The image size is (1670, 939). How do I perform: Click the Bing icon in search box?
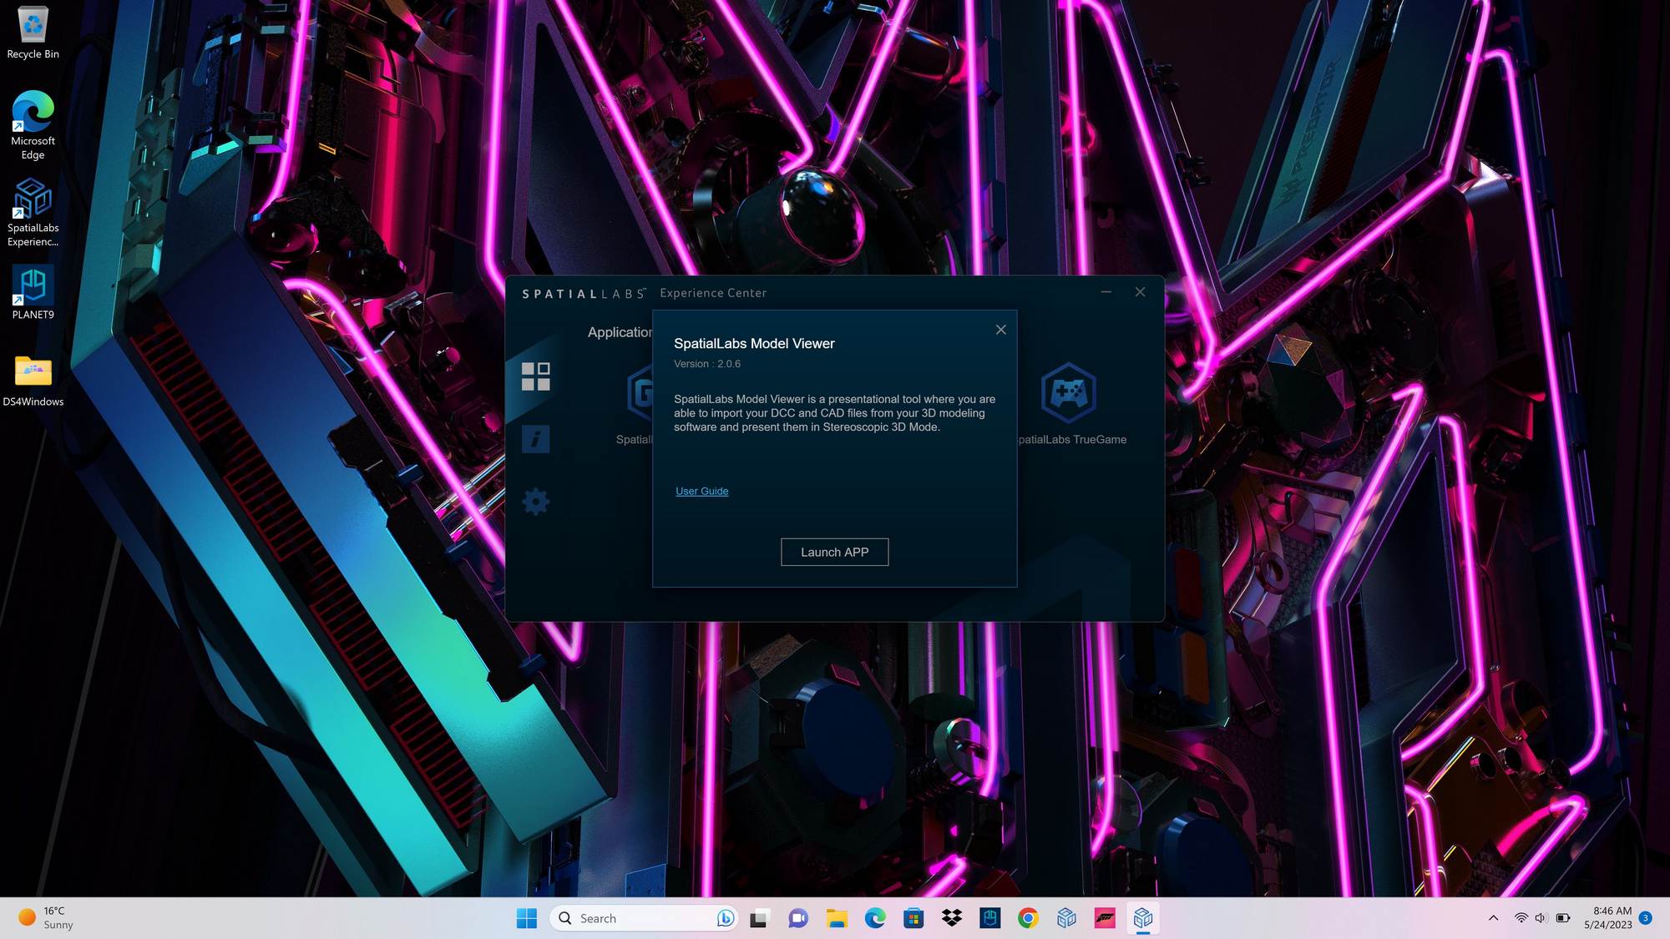tap(725, 918)
